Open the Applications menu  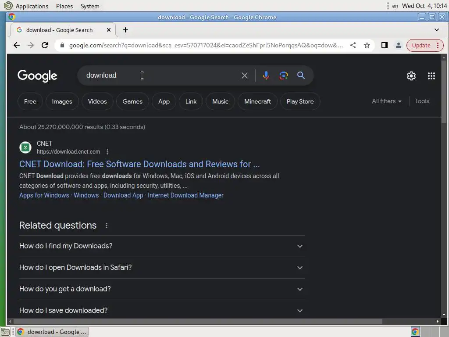(32, 6)
